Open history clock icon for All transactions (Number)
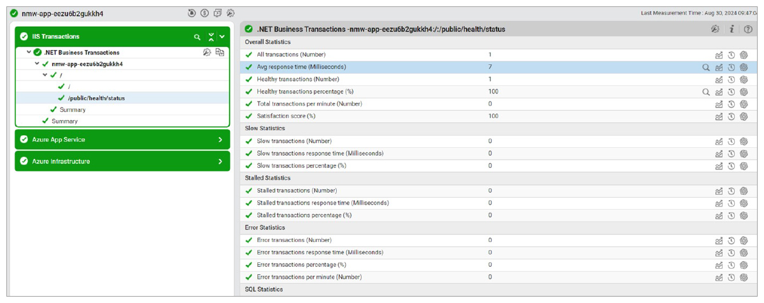Viewport: 764px width, 303px height. (x=732, y=55)
